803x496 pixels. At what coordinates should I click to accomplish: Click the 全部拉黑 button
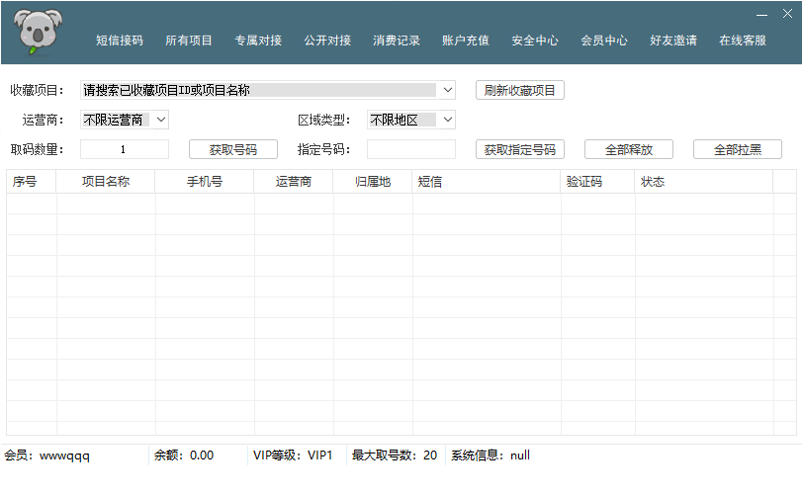(738, 149)
